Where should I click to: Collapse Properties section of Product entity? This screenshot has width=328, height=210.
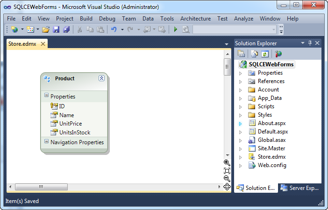click(46, 95)
